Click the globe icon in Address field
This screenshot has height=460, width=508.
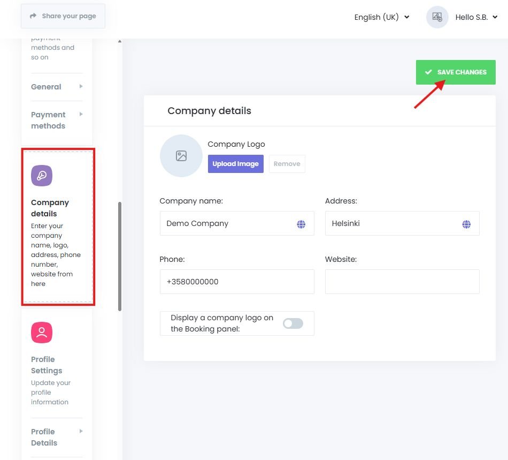coord(466,224)
